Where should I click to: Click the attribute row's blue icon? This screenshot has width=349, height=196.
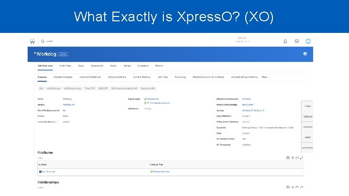40,171
